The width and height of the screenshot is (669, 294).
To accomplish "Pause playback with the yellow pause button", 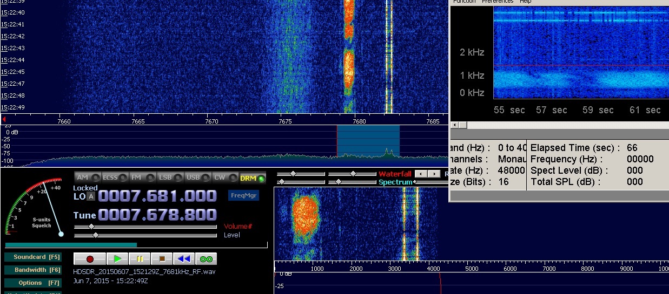I will tap(140, 259).
